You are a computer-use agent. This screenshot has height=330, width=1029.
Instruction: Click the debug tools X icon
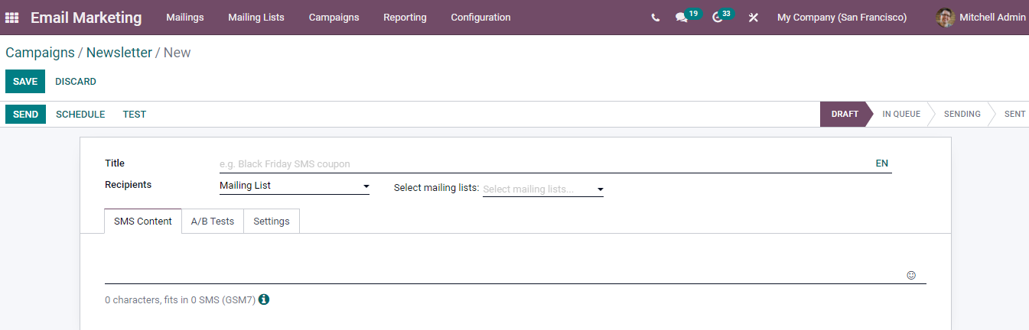click(753, 18)
